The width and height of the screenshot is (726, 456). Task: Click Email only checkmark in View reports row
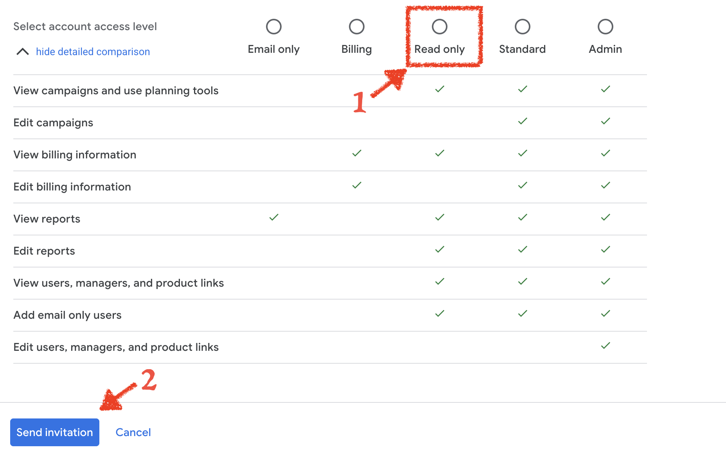coord(273,217)
